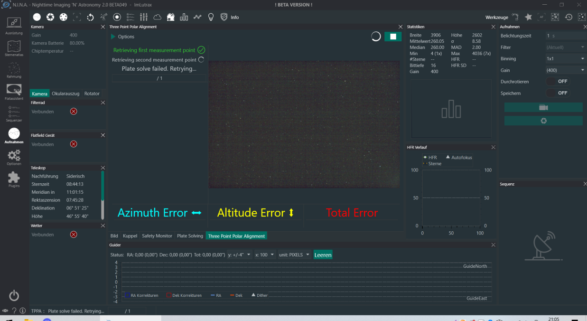
Task: Open Ausrüstung equipment in left sidebar
Action: tap(14, 27)
